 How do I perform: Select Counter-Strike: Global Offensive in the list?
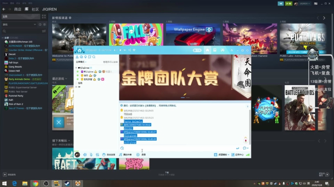click(x=26, y=50)
